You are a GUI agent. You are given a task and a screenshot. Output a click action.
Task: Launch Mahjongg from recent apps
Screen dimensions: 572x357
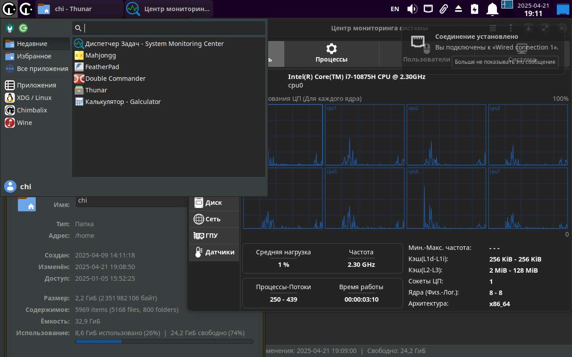pyautogui.click(x=168, y=55)
